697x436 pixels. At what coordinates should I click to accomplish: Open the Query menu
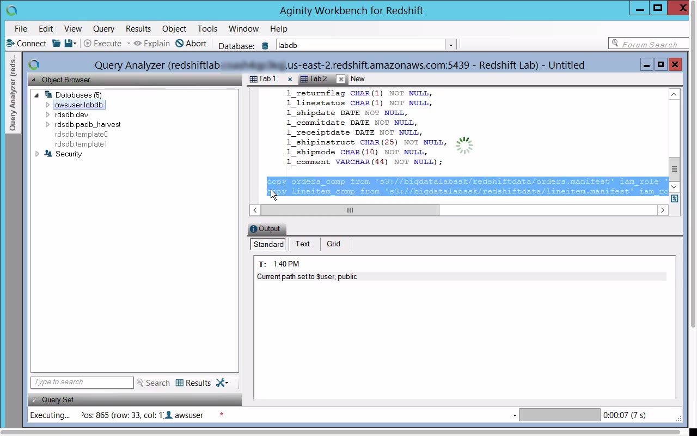click(103, 29)
